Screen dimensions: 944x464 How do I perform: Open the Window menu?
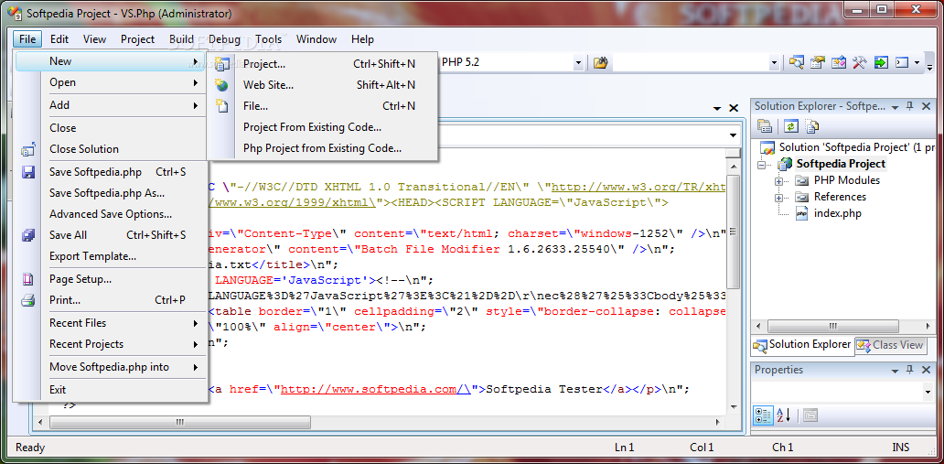[x=316, y=39]
